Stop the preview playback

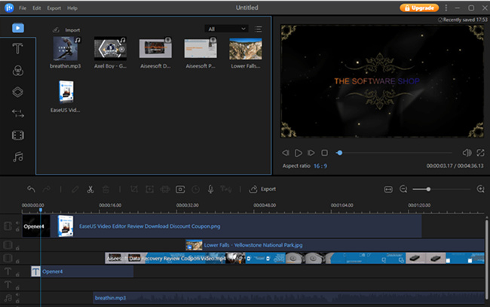(324, 153)
